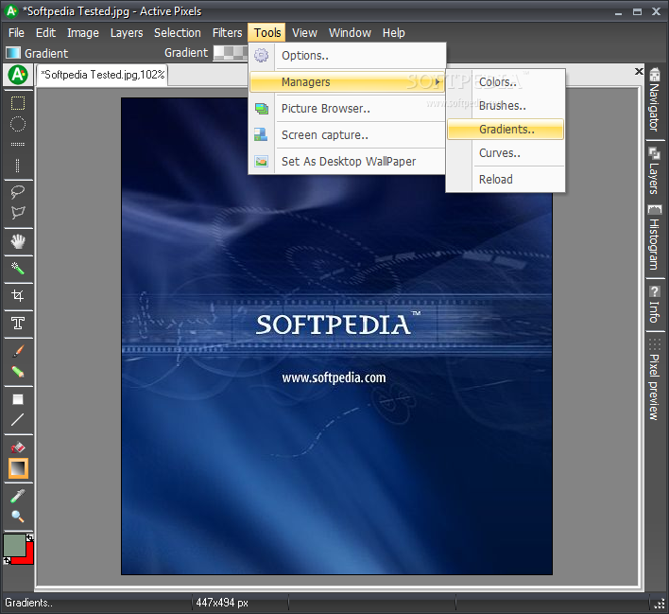Image resolution: width=669 pixels, height=614 pixels.
Task: Click the Picture Browser icon in menu
Action: pyautogui.click(x=261, y=109)
